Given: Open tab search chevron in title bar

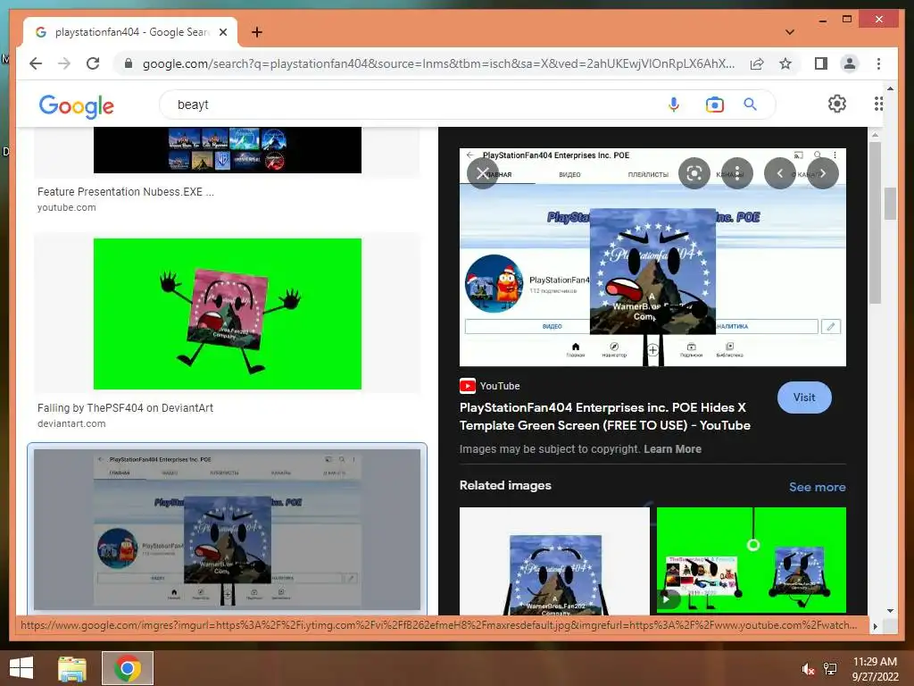Looking at the screenshot, I should coord(790,32).
